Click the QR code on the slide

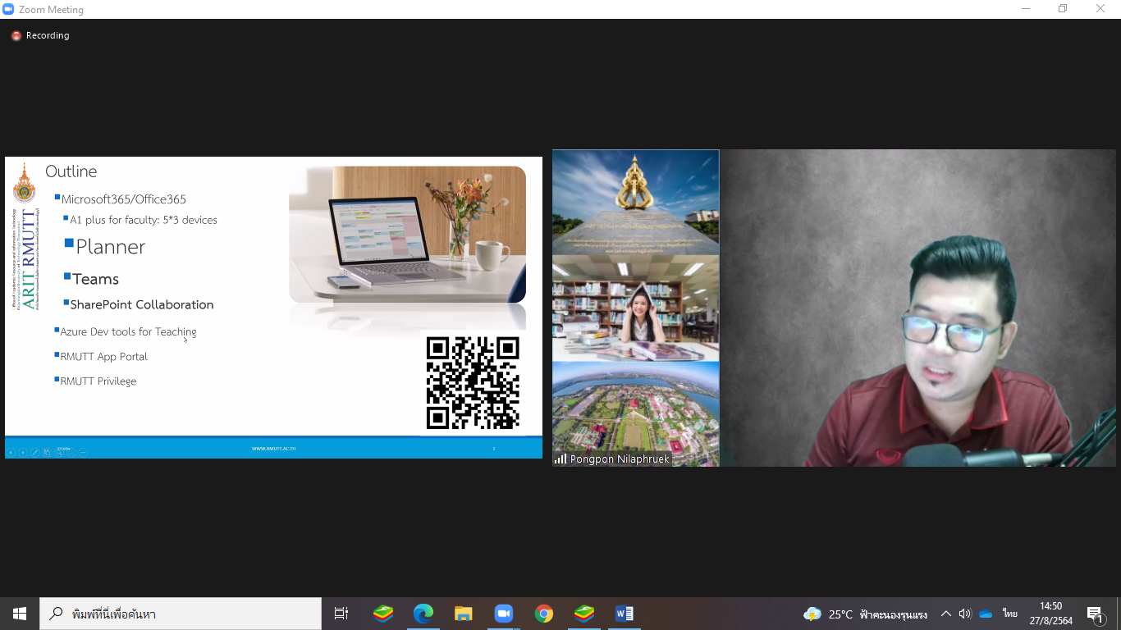coord(473,382)
